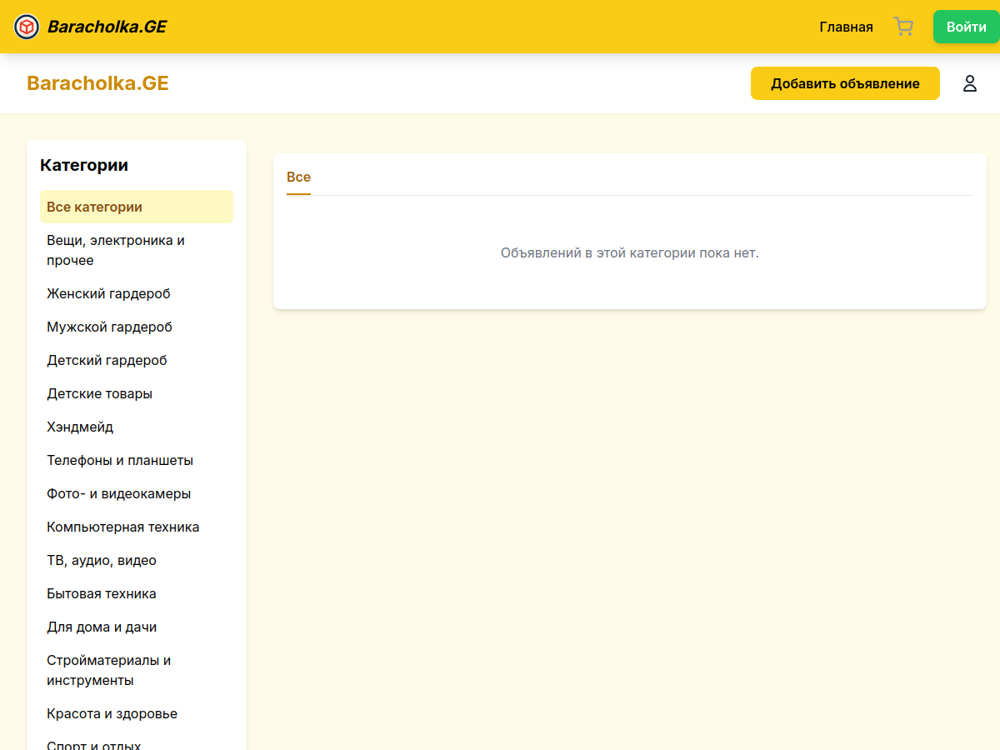Open the user profile icon
Screen dimensions: 1000x750
click(969, 83)
